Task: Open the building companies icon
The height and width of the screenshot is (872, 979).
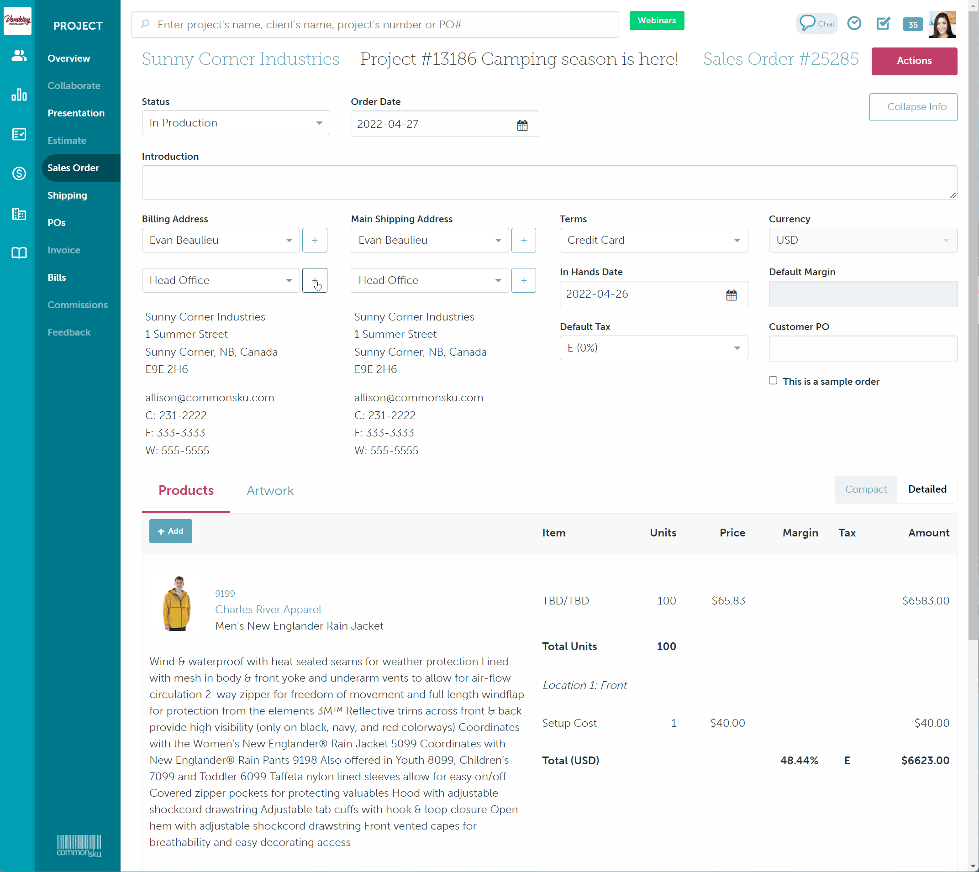Action: tap(19, 214)
